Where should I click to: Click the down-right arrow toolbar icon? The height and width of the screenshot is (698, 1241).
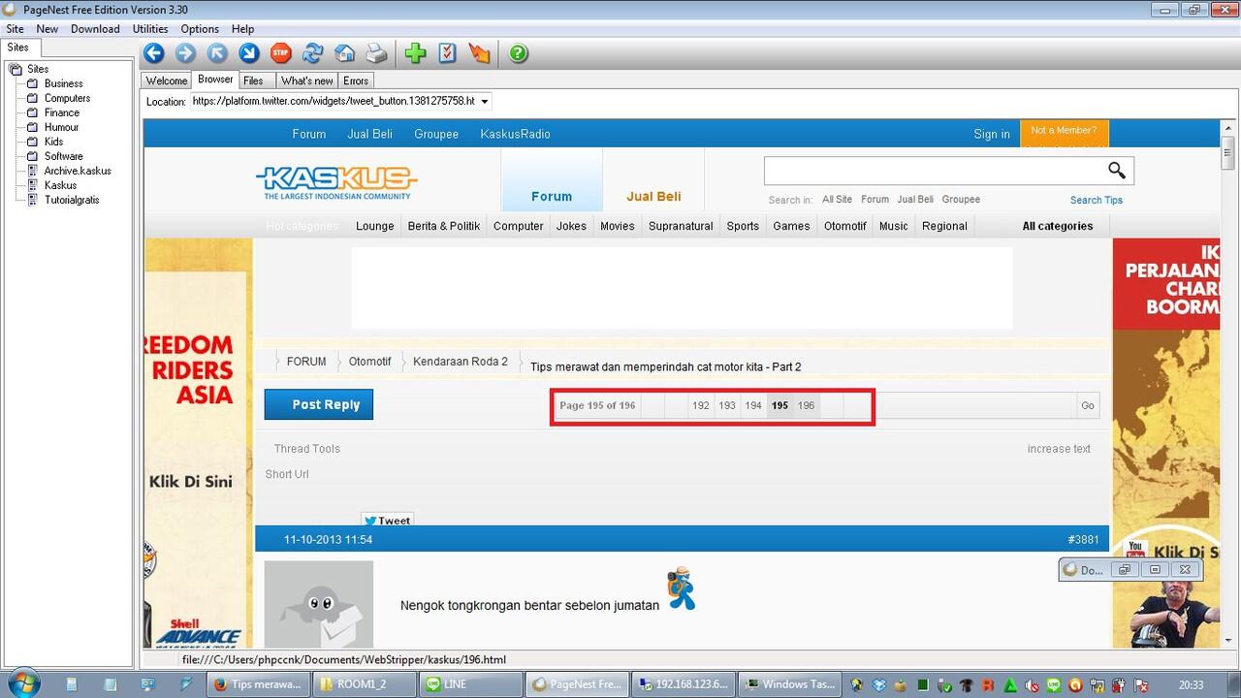(249, 53)
